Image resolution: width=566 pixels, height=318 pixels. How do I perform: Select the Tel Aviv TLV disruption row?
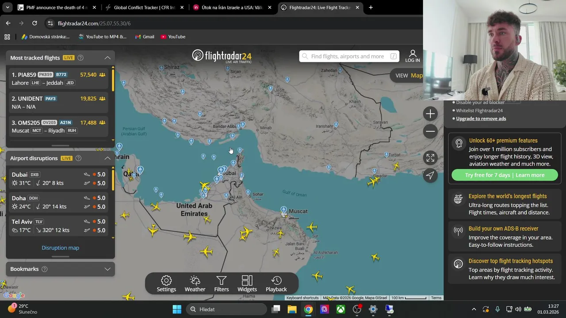(x=59, y=226)
